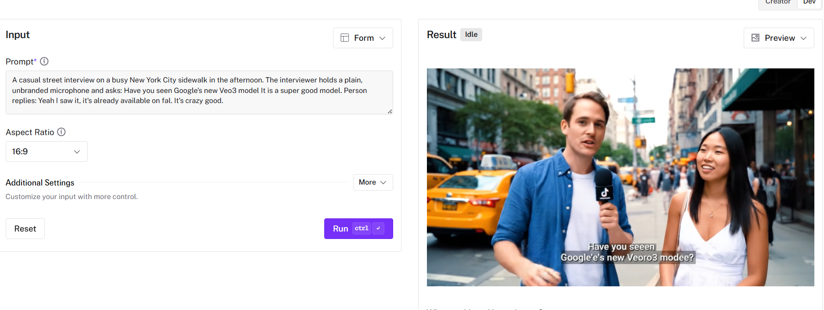The height and width of the screenshot is (310, 824).
Task: Expand the 16:9 aspect ratio selector
Action: tap(47, 152)
